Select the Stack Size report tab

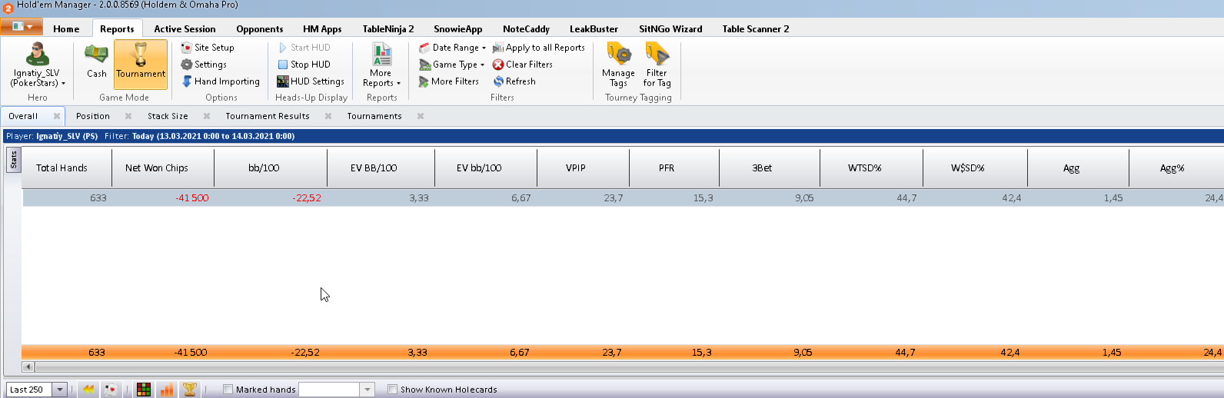[x=168, y=116]
